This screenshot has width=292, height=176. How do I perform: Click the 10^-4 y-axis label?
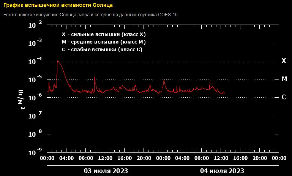(35, 61)
